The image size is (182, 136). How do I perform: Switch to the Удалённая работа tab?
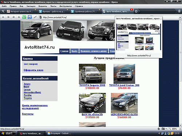tap(86, 12)
